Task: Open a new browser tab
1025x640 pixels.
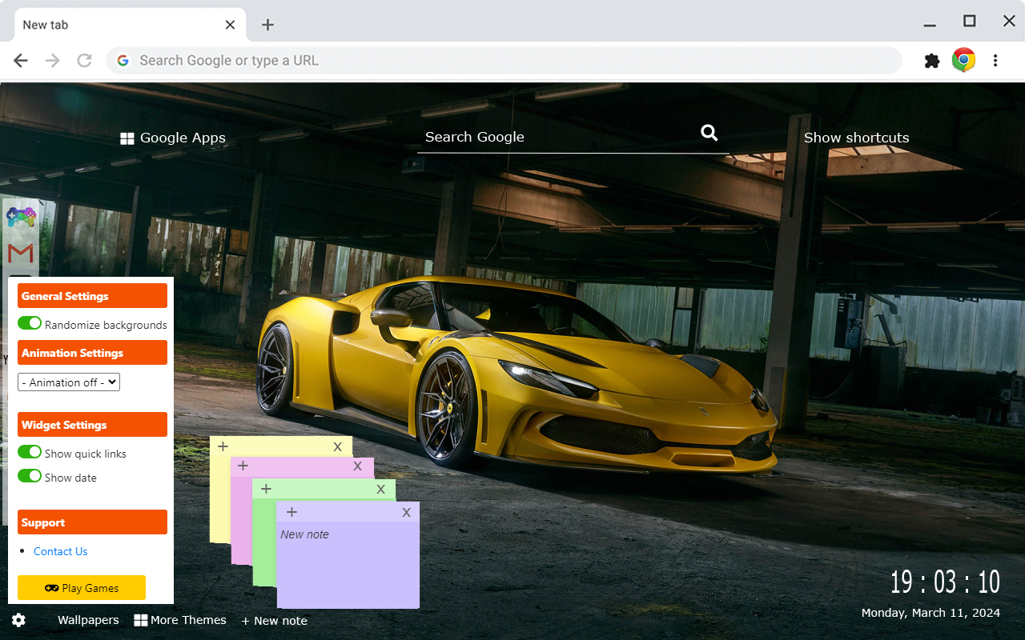Action: pos(267,25)
